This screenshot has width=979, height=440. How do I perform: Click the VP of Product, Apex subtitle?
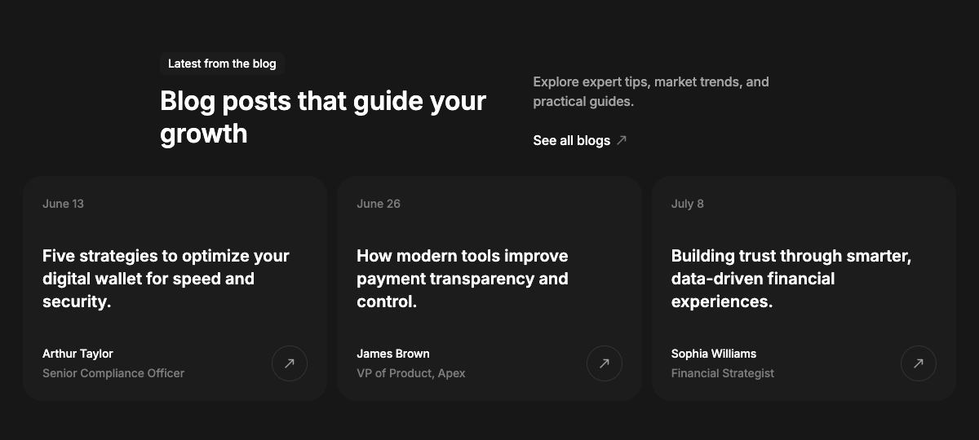coord(411,373)
